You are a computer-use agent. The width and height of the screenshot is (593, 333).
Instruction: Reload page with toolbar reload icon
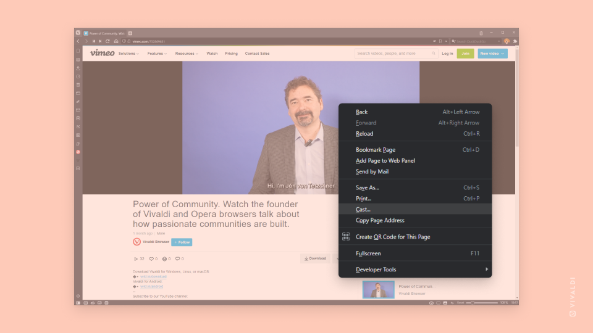107,41
